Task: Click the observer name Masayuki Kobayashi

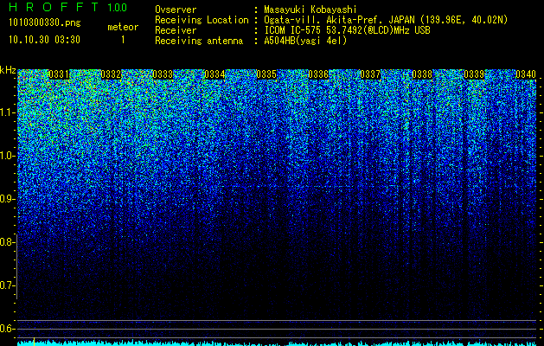Action: pyautogui.click(x=310, y=10)
